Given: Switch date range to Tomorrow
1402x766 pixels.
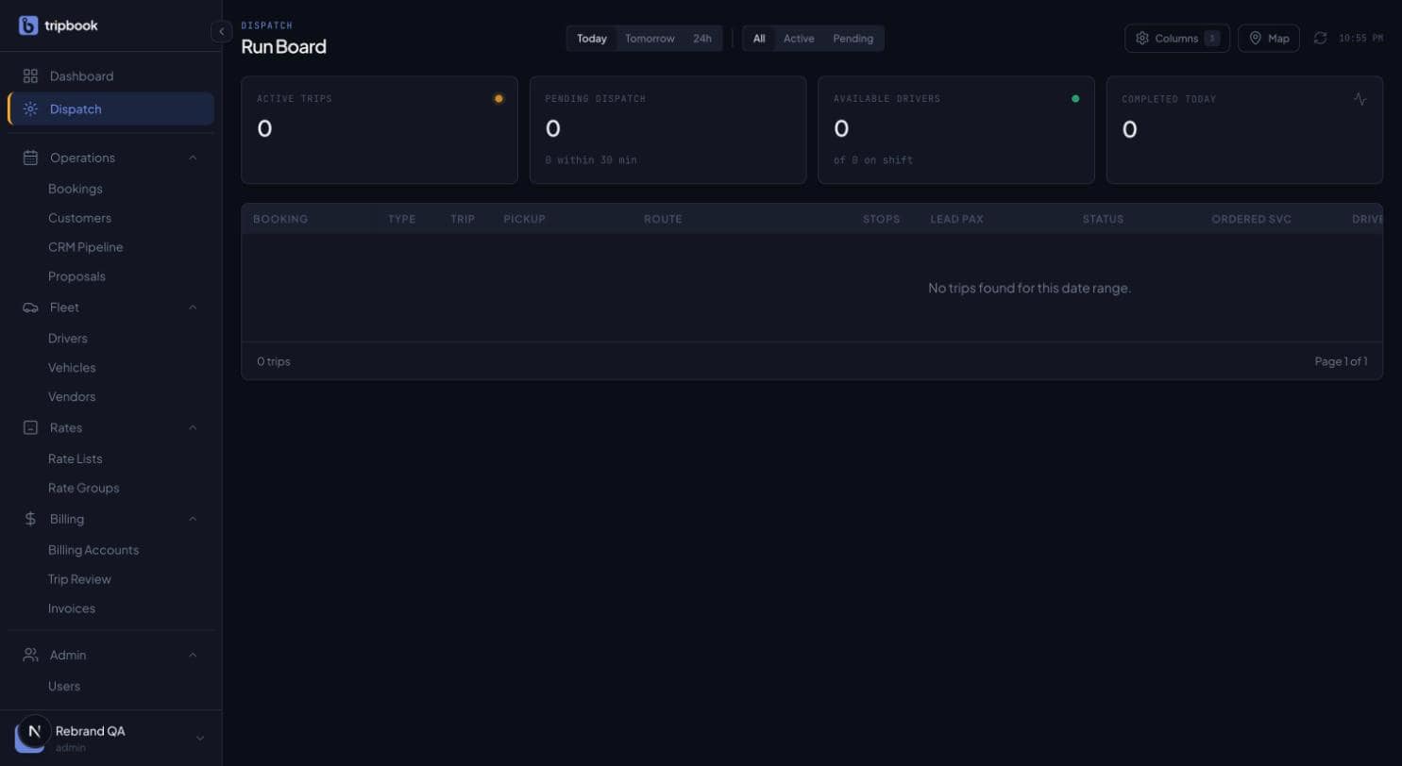Looking at the screenshot, I should [650, 39].
